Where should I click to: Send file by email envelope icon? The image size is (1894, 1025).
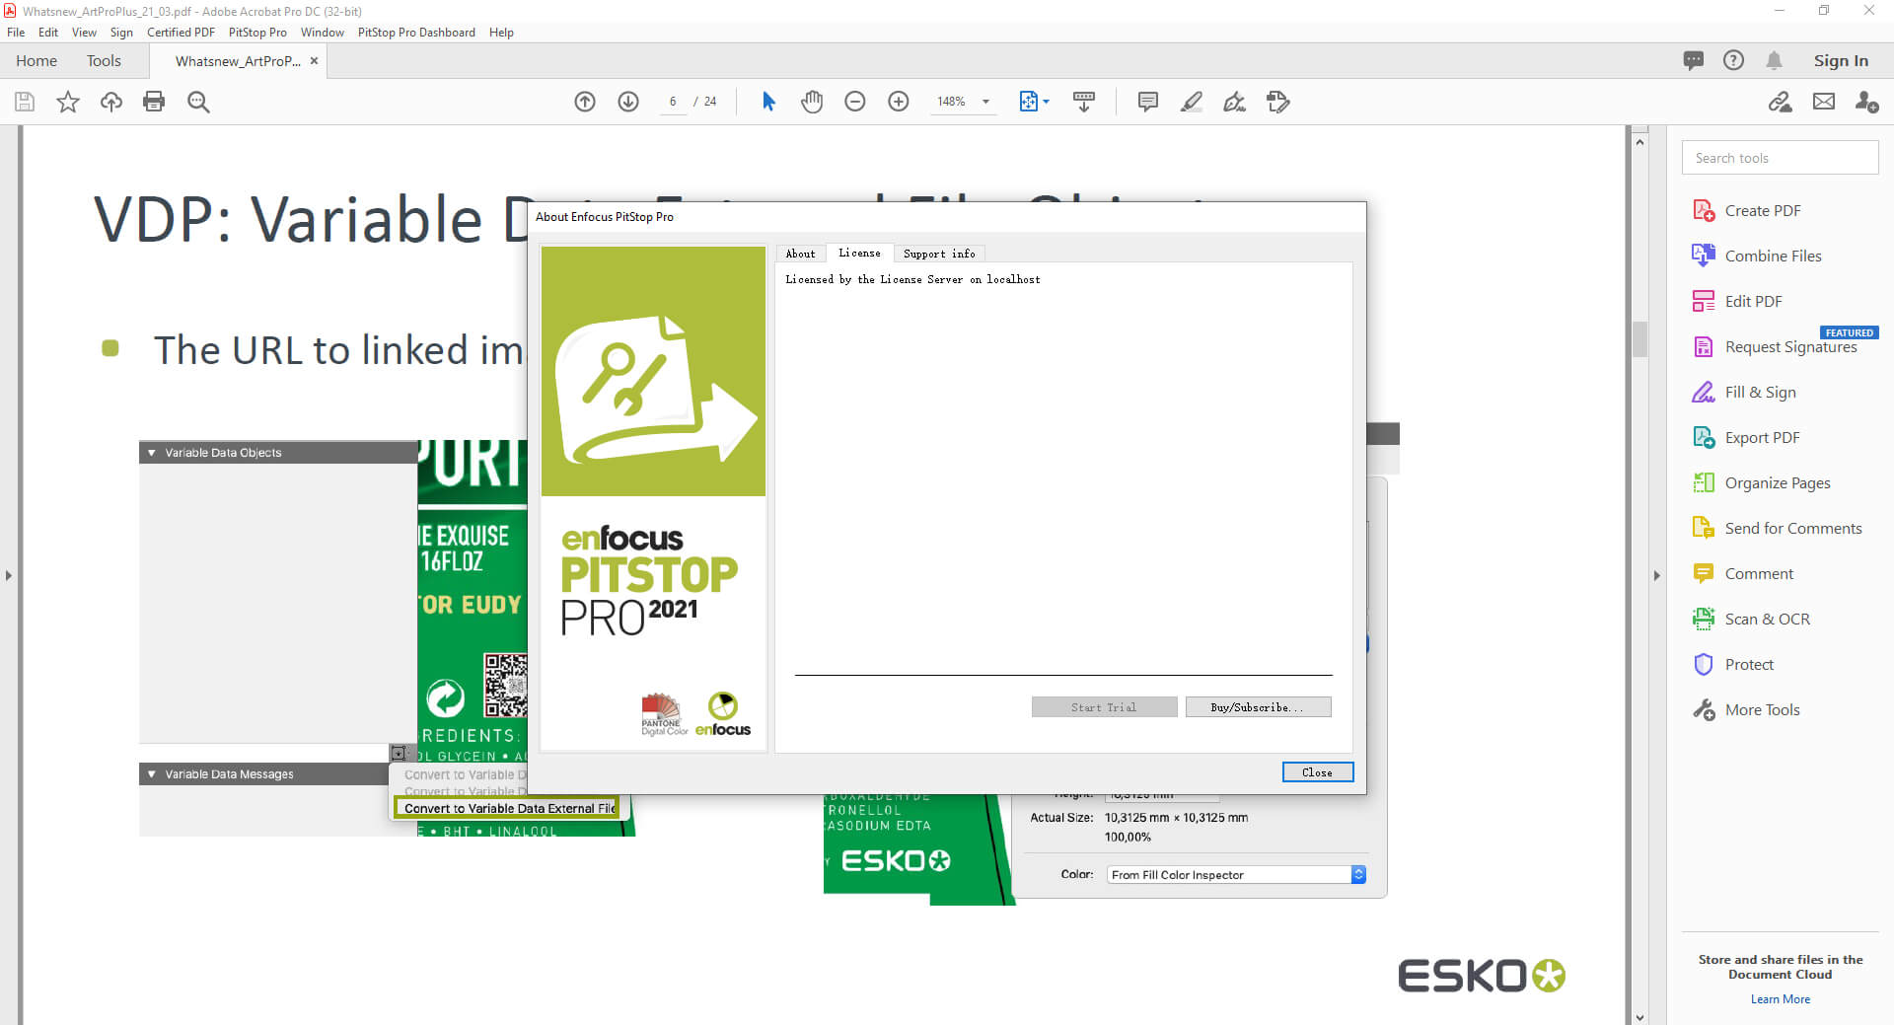1824,102
